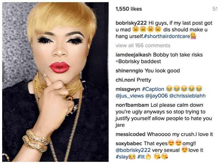219x164 pixels.
Task: Click the #shorthairdontcare hashtag
Action: (167, 36)
